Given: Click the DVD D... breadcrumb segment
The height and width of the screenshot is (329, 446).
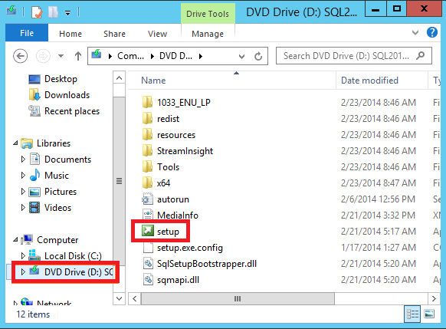Looking at the screenshot, I should coord(175,56).
